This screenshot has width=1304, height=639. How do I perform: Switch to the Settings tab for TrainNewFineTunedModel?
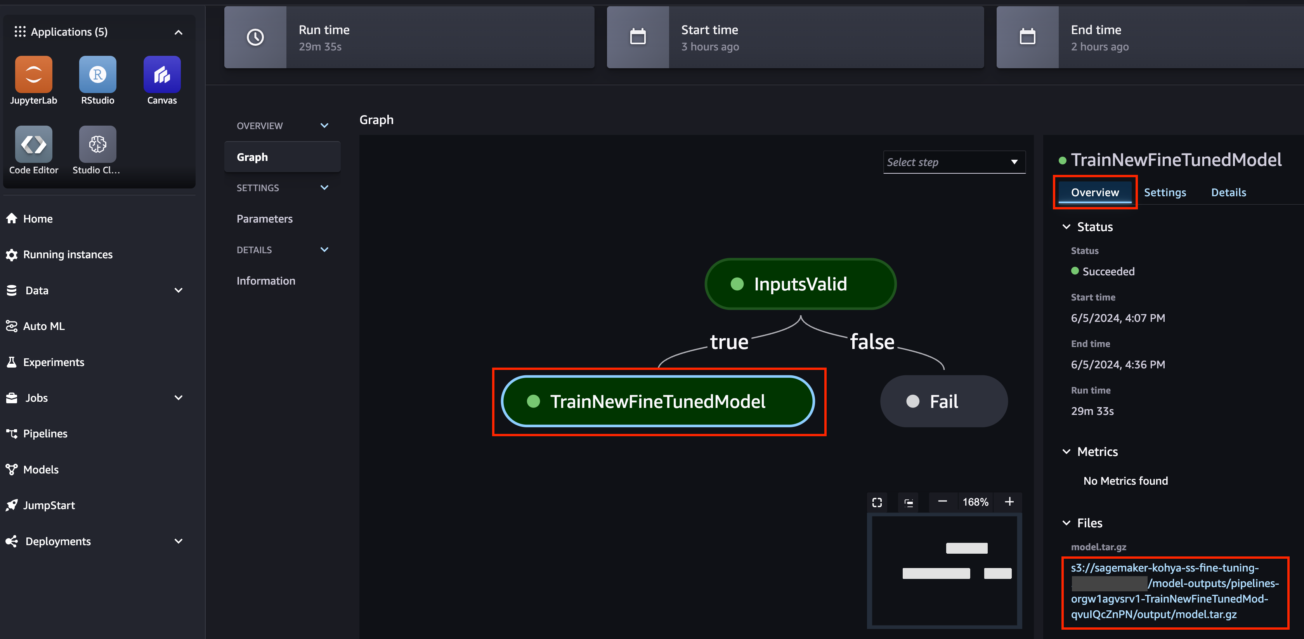[1165, 192]
